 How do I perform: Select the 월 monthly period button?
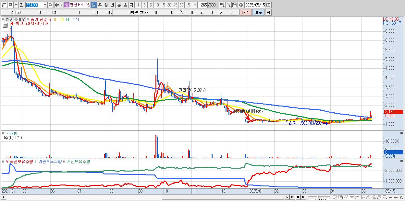coord(106,5)
